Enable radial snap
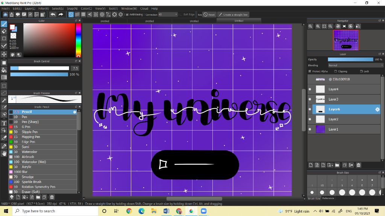385x216 pixels. pos(96,15)
